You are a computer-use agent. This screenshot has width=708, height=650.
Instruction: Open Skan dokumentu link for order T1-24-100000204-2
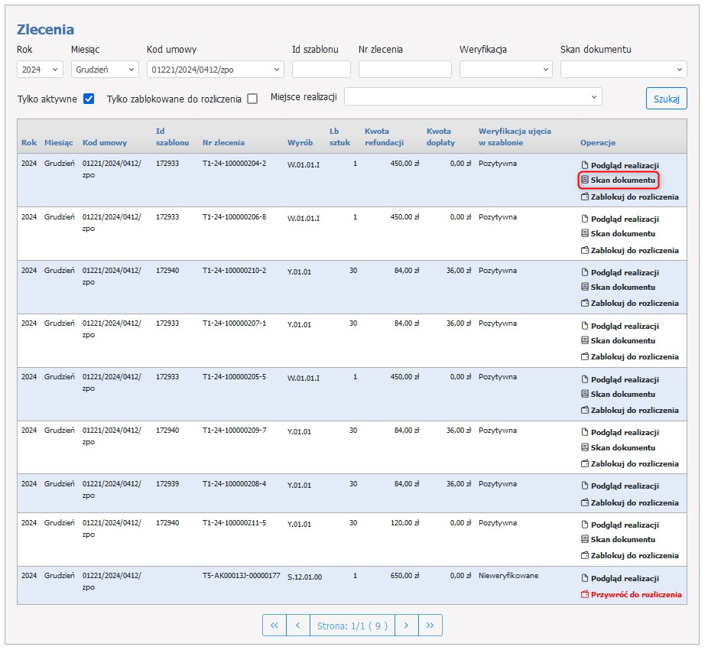pyautogui.click(x=622, y=180)
